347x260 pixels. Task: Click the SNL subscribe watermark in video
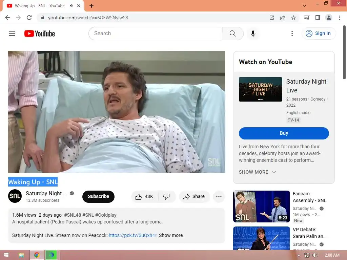pyautogui.click(x=214, y=162)
